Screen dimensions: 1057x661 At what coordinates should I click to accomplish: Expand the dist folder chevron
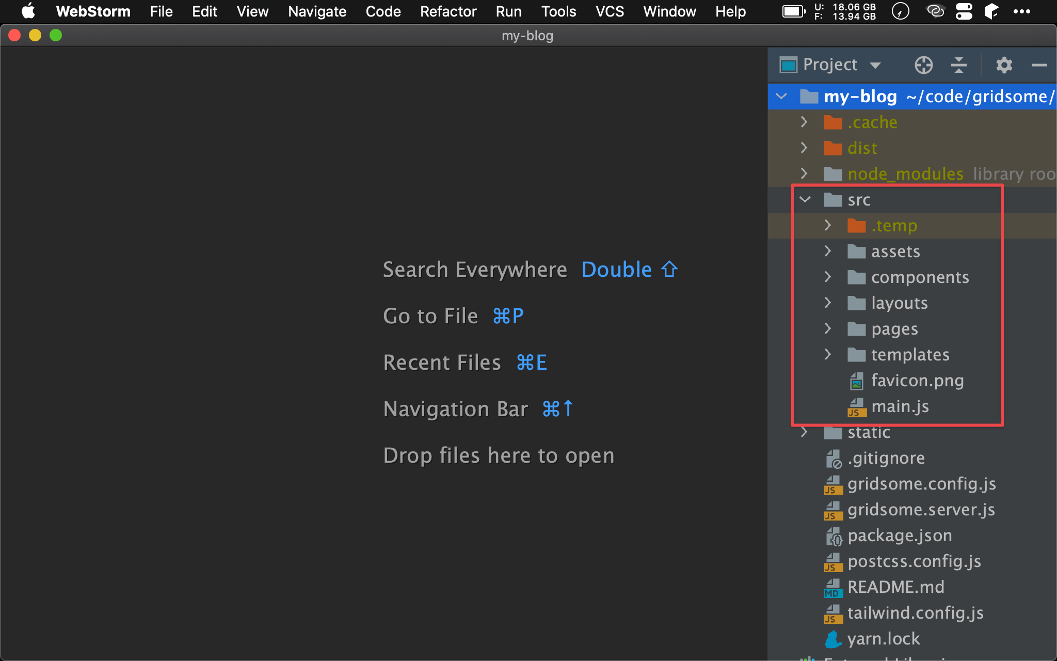pos(804,148)
